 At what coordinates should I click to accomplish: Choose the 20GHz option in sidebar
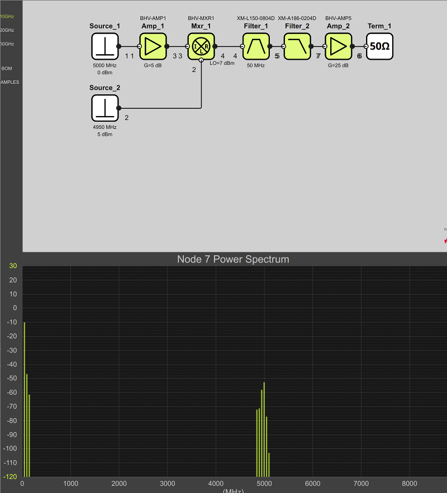point(7,30)
